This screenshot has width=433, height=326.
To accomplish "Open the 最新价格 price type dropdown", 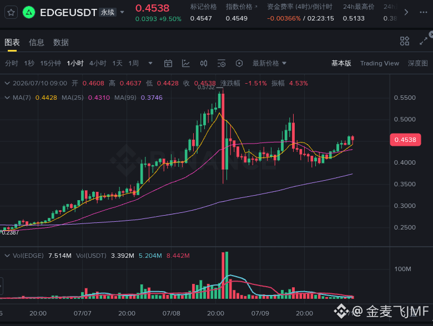I will (269, 63).
